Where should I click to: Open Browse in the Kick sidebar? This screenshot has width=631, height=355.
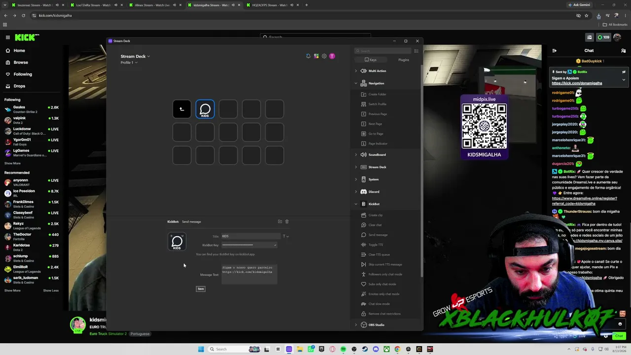point(21,62)
